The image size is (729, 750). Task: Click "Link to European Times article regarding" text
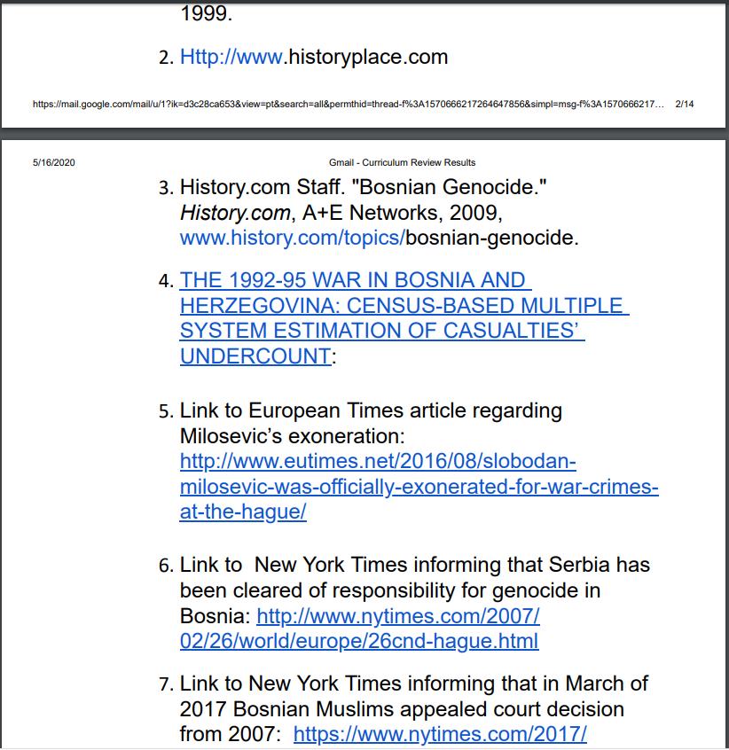coord(371,411)
